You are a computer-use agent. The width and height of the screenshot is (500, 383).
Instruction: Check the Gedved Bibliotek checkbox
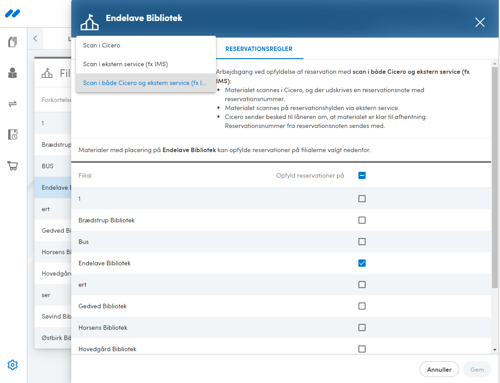pyautogui.click(x=362, y=306)
